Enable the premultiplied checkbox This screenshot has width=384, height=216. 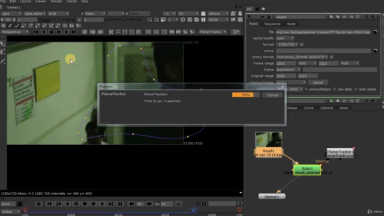click(306, 89)
